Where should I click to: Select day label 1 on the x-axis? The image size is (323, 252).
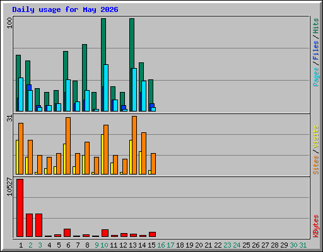[21, 245]
